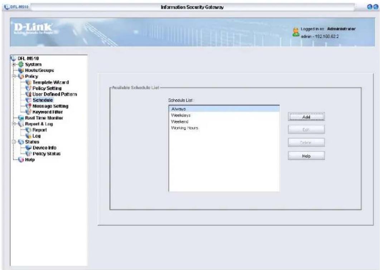
Task: Click the Policy folder icon
Action: (21, 76)
